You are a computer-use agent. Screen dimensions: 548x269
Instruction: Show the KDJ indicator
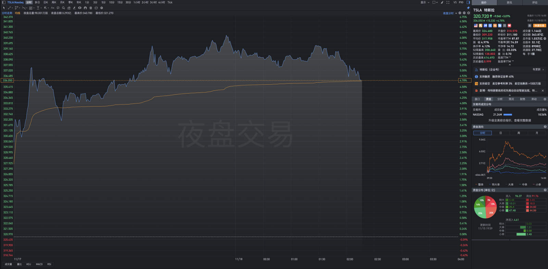click(29, 264)
